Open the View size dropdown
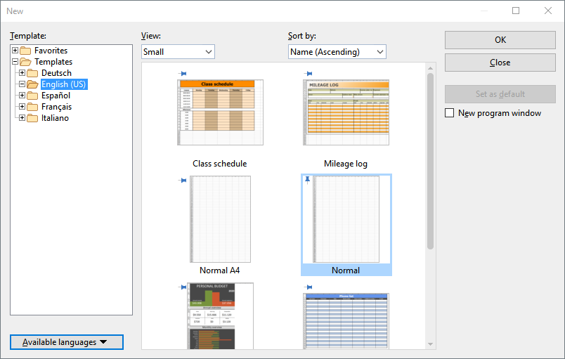 pos(178,52)
